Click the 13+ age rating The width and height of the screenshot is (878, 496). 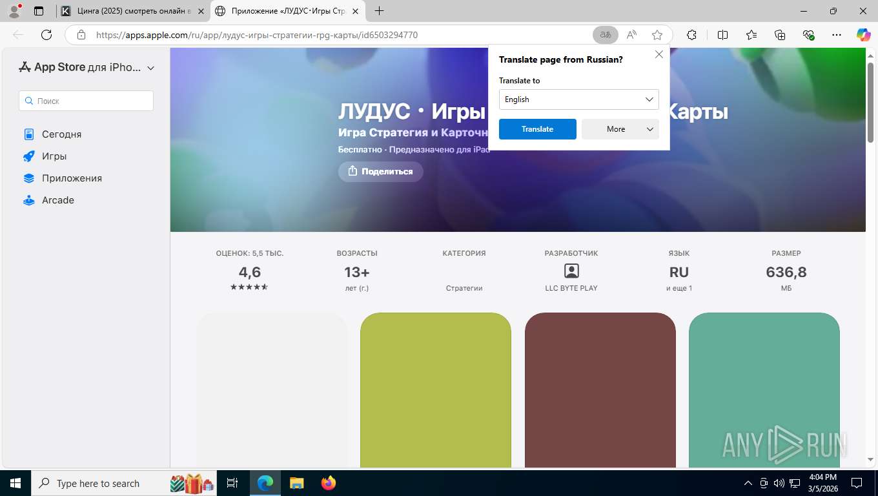point(357,272)
